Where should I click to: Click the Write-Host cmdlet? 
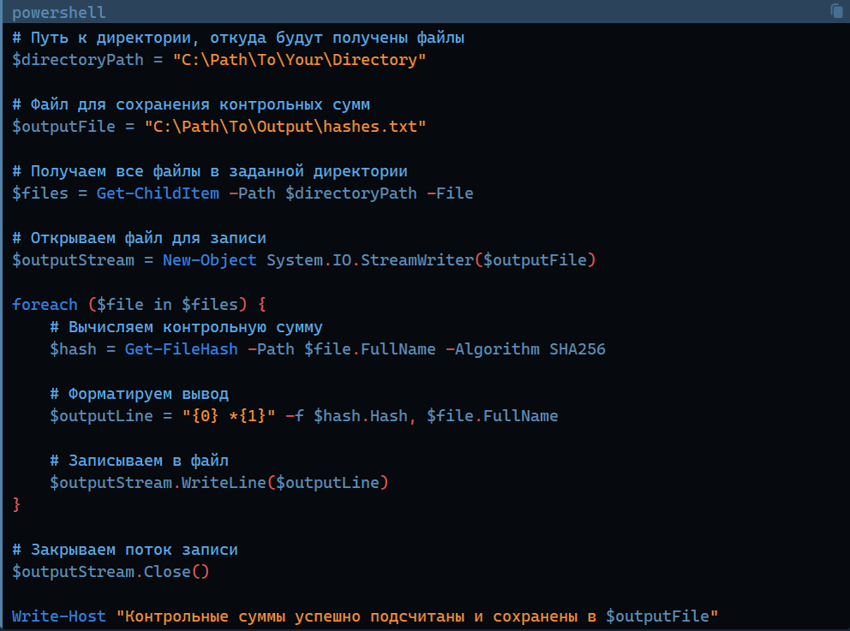58,616
